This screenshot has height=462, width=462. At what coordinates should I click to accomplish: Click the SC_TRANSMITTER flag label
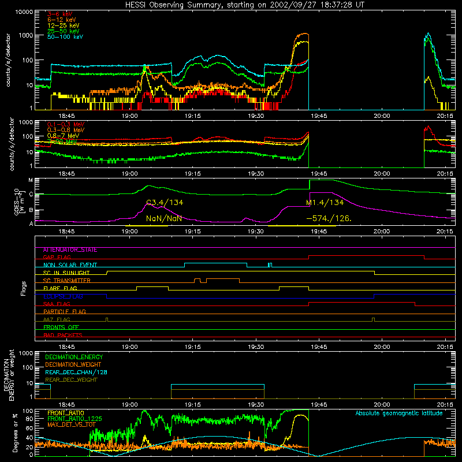pyautogui.click(x=66, y=280)
